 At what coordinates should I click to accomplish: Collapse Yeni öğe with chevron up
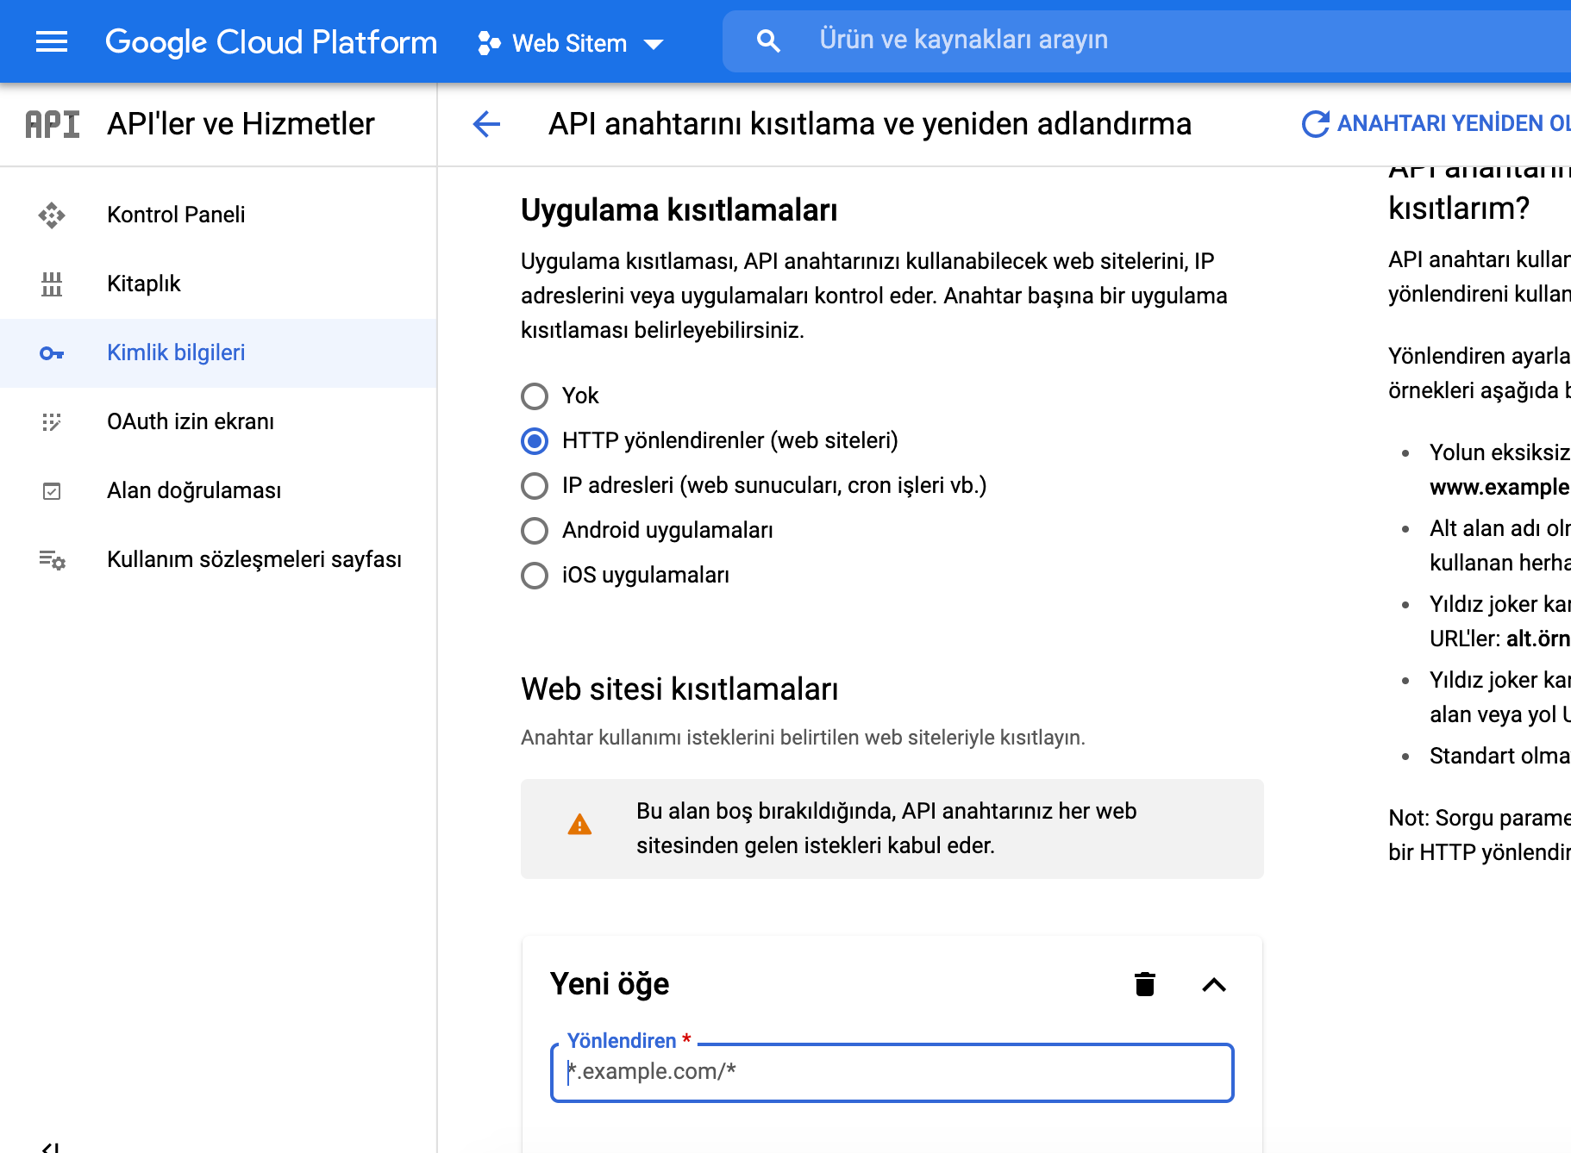1214,985
